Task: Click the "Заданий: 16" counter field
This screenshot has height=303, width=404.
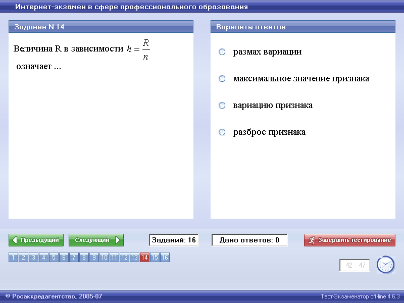Action: [174, 240]
